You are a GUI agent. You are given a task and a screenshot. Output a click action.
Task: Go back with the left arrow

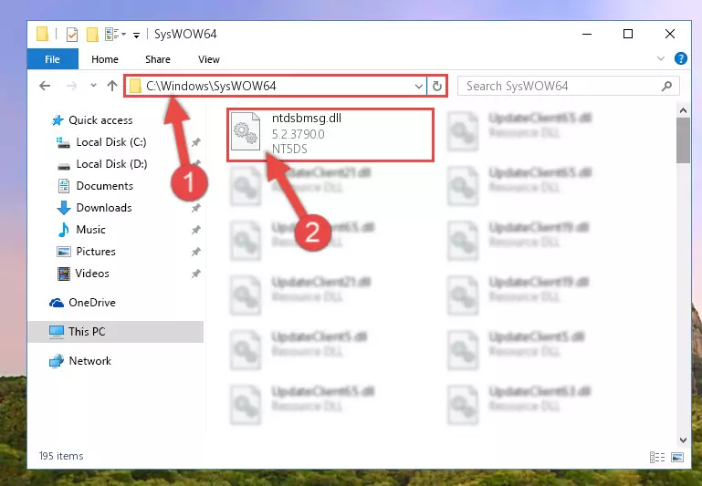coord(45,86)
